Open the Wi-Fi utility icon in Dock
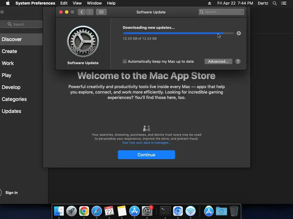Screen dimensions: 293x219 [x=190, y=211]
